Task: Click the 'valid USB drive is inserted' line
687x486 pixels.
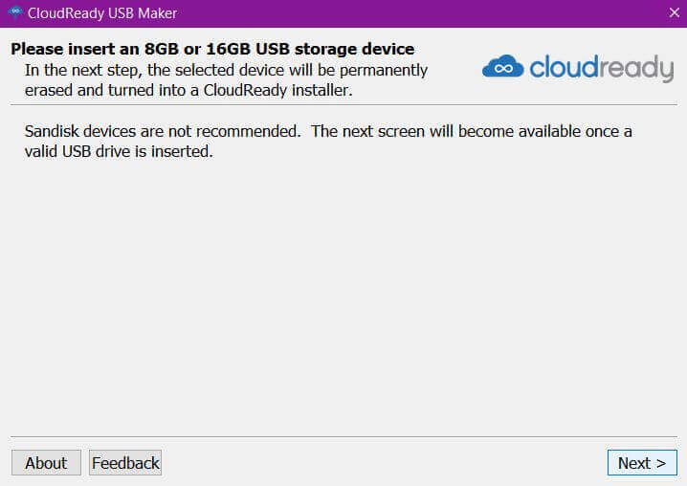Action: (x=119, y=151)
